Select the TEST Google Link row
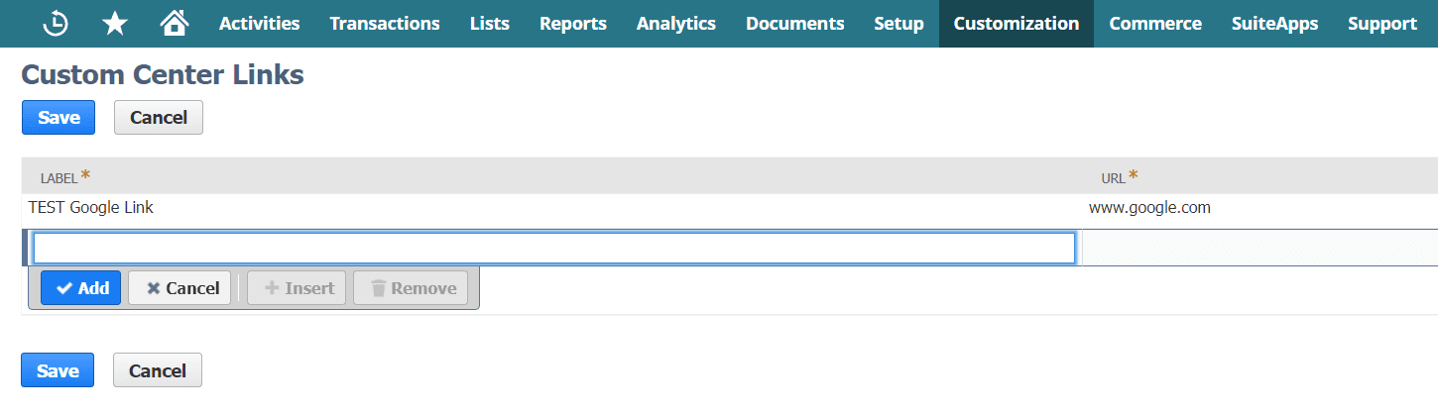Viewport: 1438px width, 415px height. point(91,208)
